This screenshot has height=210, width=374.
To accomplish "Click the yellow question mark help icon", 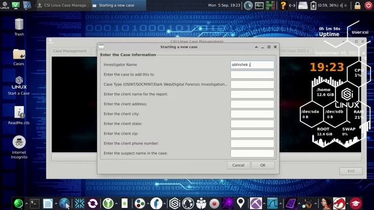I will coord(283,5).
